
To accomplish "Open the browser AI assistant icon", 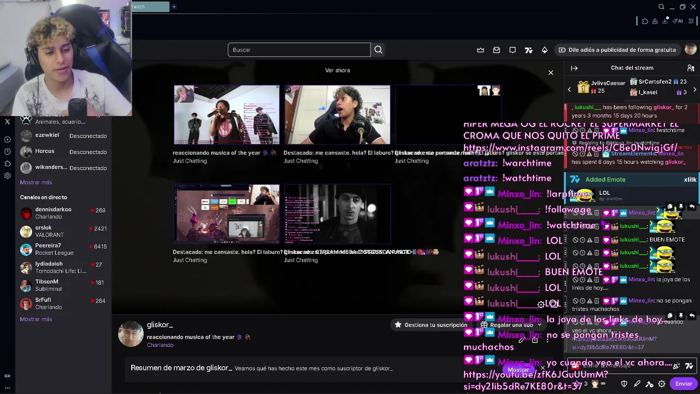I will point(678,21).
